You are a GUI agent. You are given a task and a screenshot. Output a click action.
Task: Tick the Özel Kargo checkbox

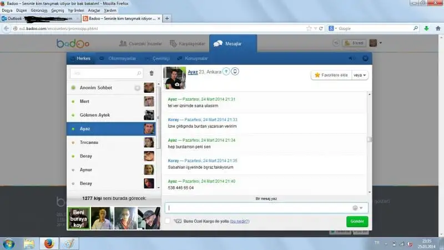tap(168, 221)
